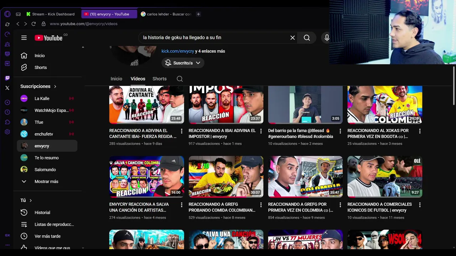Image resolution: width=456 pixels, height=256 pixels.
Task: Open WatchMojo Español subscription channel
Action: coord(47,110)
